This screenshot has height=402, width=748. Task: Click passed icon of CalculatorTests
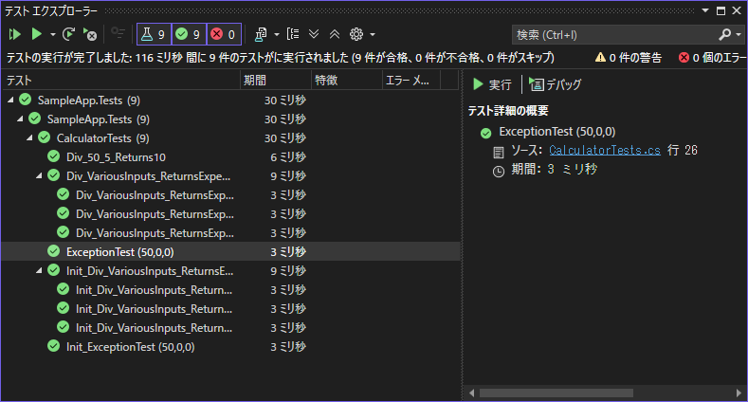[x=45, y=137]
